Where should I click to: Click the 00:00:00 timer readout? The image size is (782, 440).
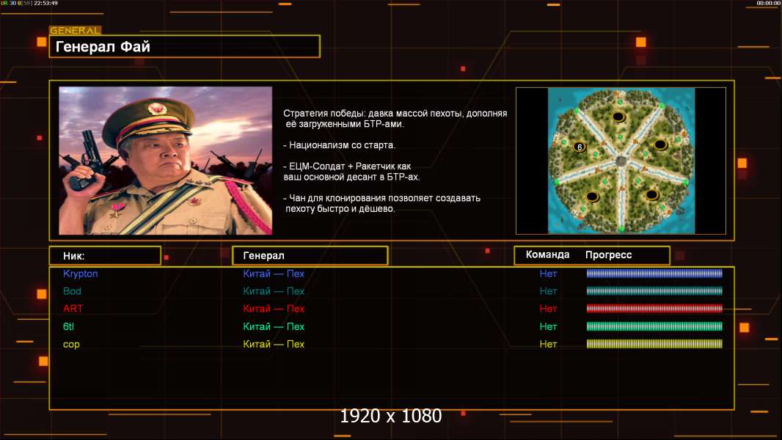pyautogui.click(x=769, y=3)
